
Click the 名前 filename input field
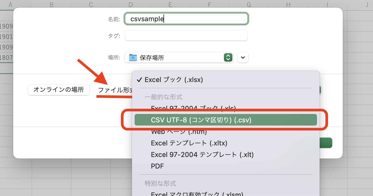point(186,19)
